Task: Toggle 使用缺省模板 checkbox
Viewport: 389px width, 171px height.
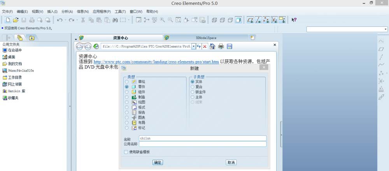Action: coord(126,152)
